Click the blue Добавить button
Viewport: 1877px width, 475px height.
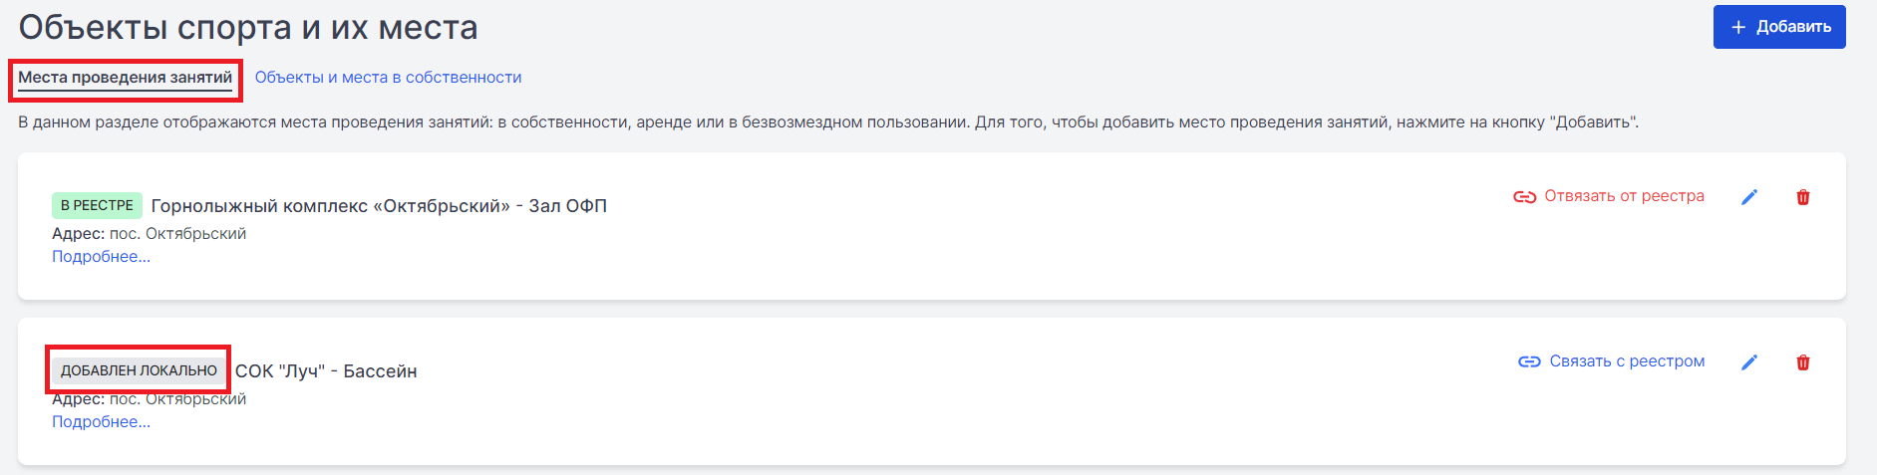click(1779, 27)
